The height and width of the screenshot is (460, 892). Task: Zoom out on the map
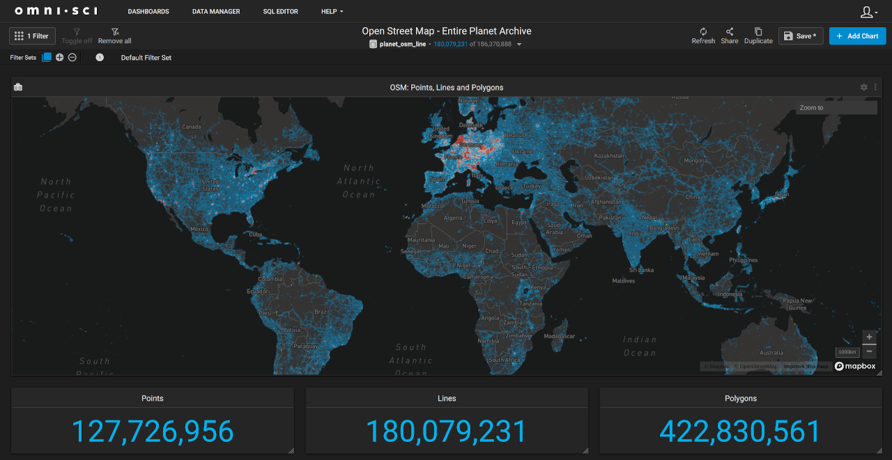pos(869,351)
